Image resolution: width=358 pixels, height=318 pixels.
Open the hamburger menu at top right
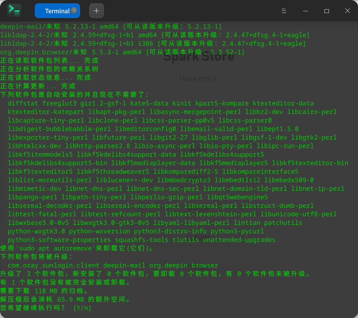click(284, 11)
